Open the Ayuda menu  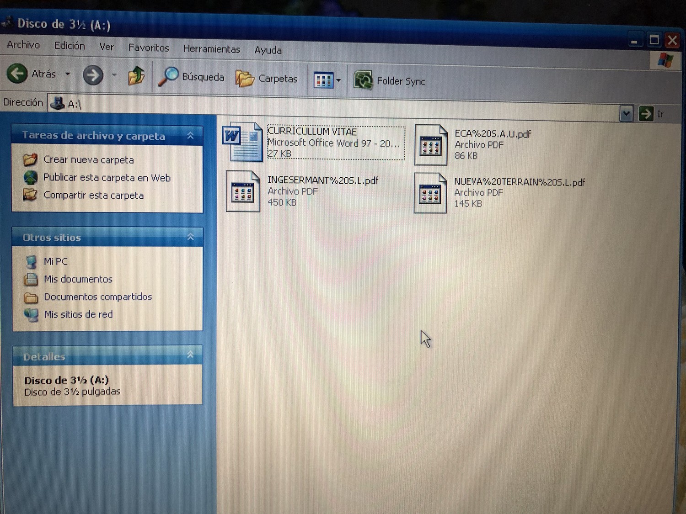point(268,50)
